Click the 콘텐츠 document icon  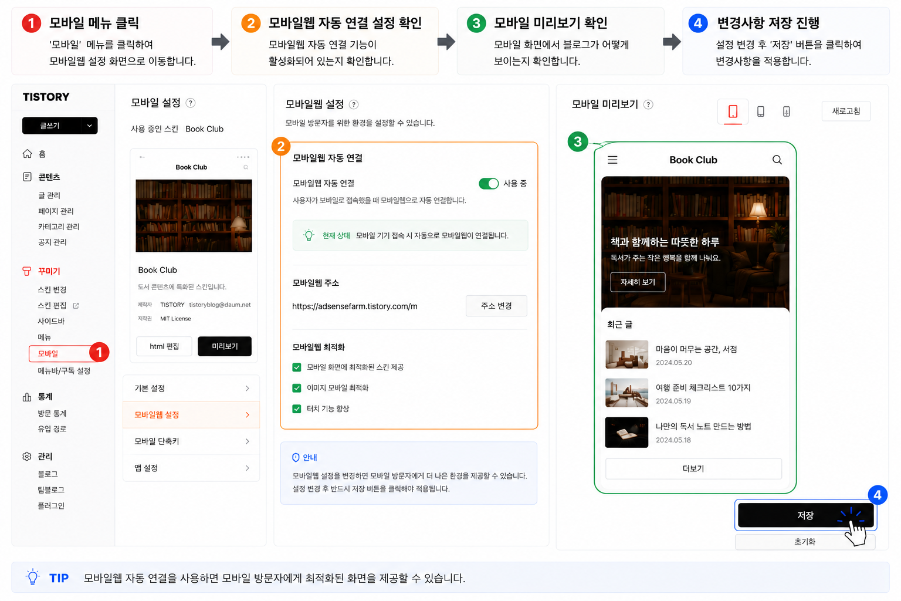pyautogui.click(x=27, y=177)
